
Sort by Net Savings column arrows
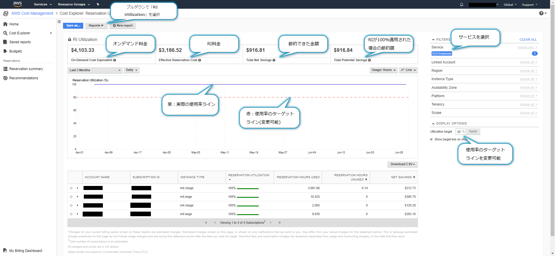(414, 177)
